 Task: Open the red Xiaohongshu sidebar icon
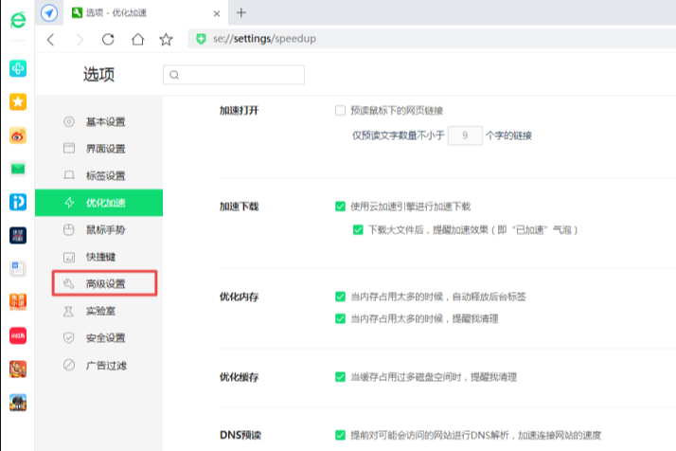pyautogui.click(x=18, y=335)
